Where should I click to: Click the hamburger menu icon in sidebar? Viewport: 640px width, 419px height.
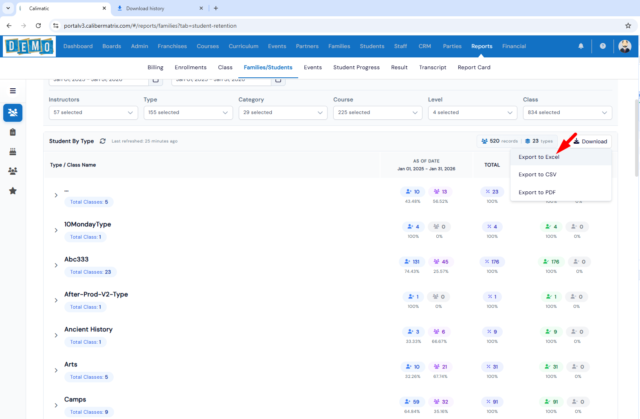[13, 91]
